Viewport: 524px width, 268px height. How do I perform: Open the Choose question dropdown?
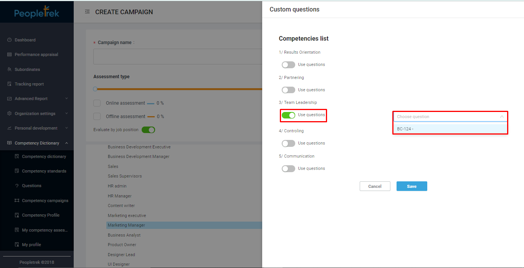point(450,117)
